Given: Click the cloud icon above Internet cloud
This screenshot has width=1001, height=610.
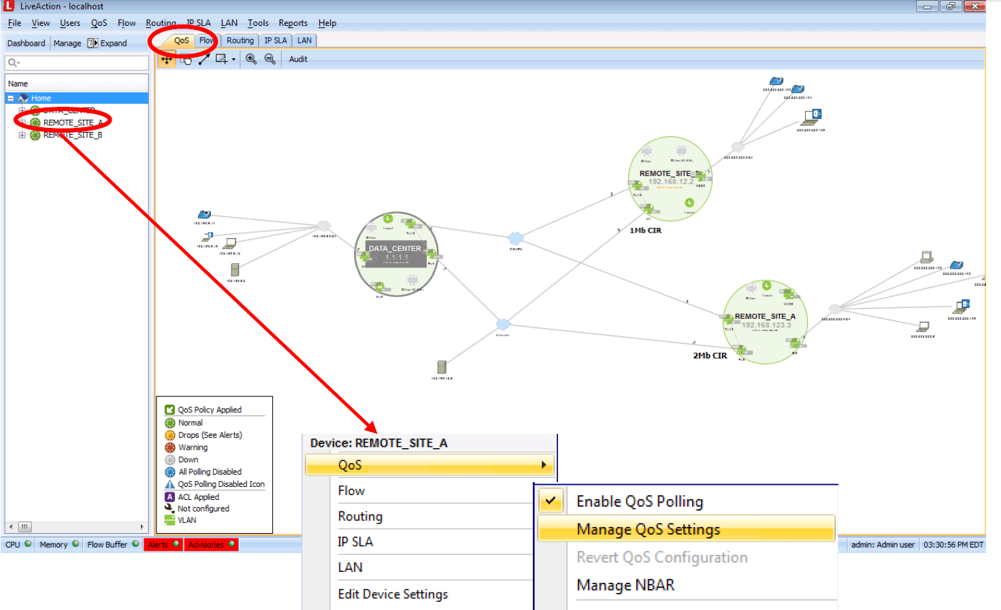Looking at the screenshot, I should click(x=516, y=238).
